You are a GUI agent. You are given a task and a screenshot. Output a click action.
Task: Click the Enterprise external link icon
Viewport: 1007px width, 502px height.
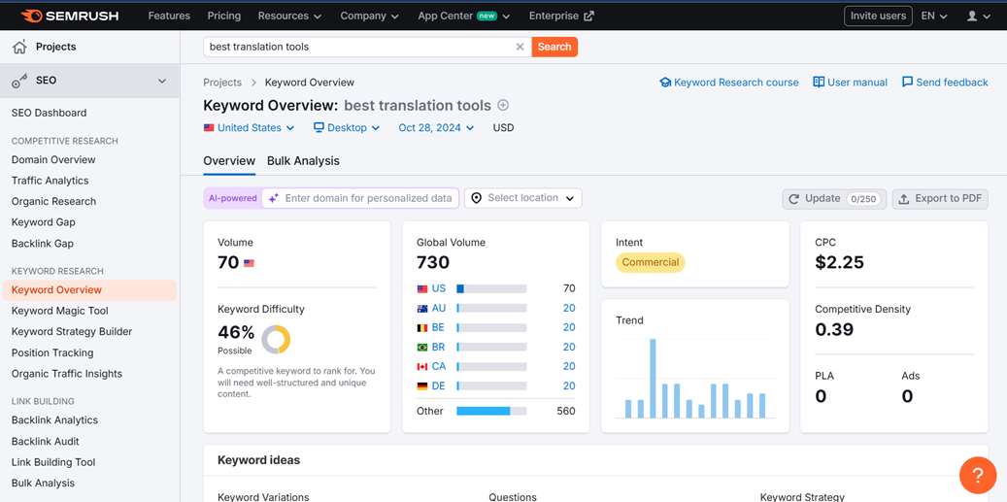pyautogui.click(x=588, y=17)
